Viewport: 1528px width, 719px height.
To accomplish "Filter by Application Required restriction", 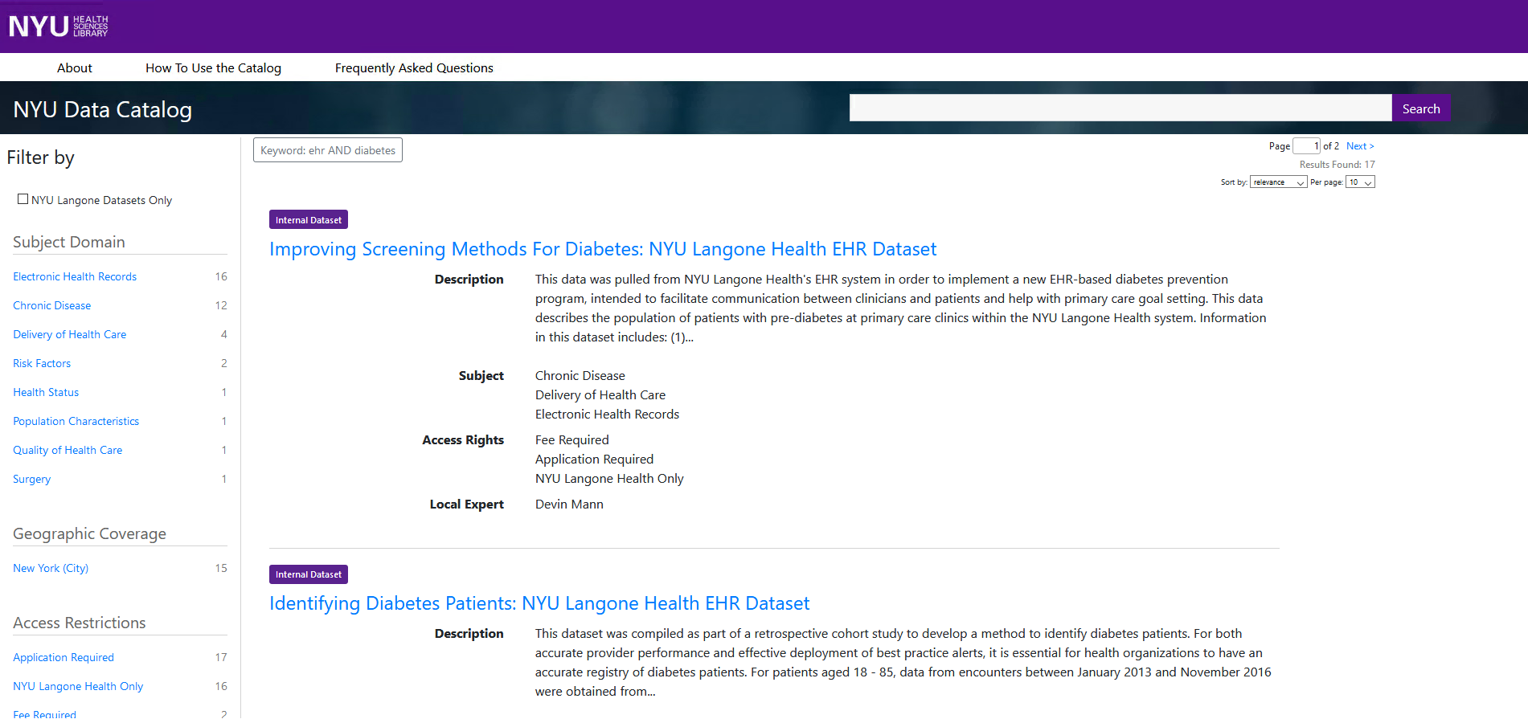I will coord(63,657).
